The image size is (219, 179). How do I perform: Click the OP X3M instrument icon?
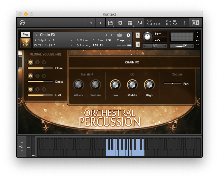25,43
